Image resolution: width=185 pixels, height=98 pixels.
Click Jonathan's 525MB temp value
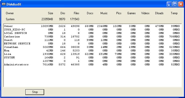174,47
